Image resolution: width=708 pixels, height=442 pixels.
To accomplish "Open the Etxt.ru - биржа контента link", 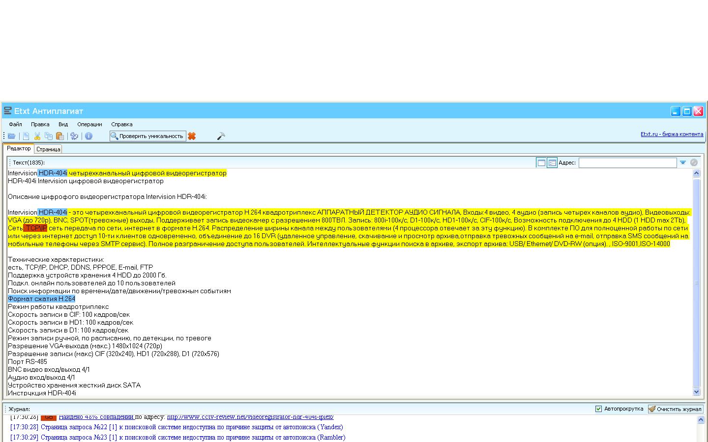I will pyautogui.click(x=672, y=134).
